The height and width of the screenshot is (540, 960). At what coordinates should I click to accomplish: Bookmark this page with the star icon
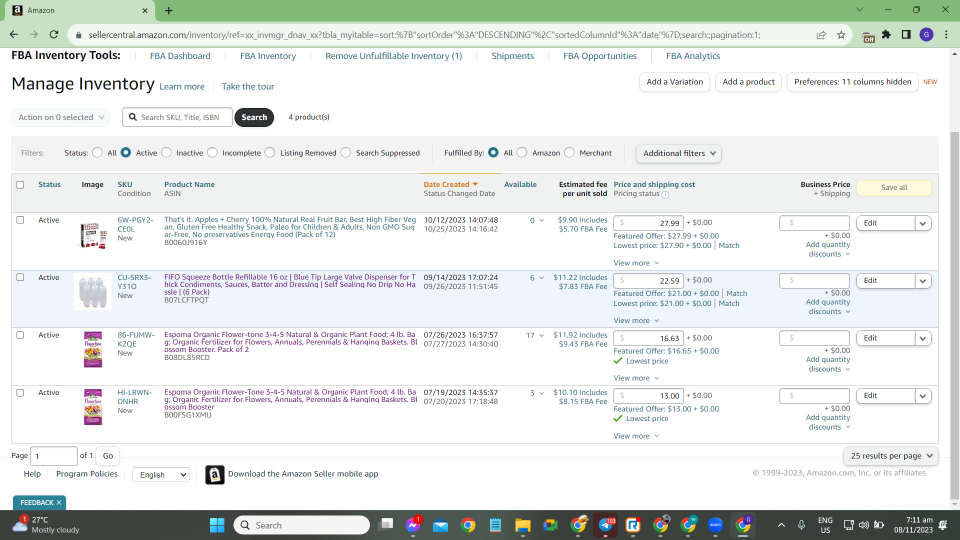[841, 34]
